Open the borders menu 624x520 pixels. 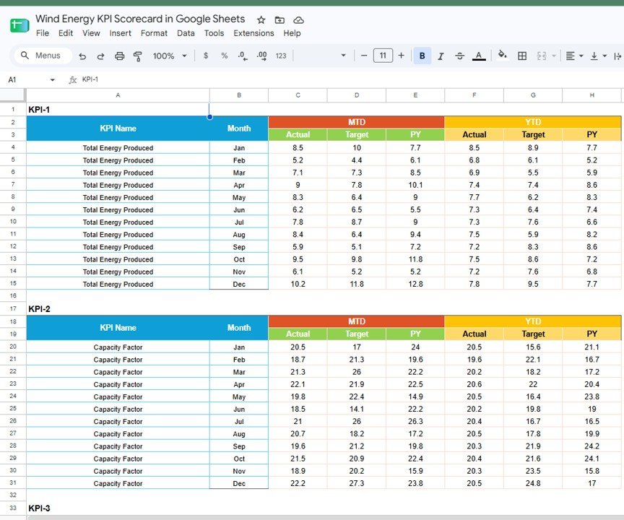click(522, 56)
